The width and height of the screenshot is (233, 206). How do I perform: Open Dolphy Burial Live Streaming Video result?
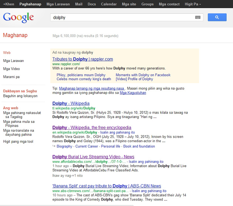tap(93, 157)
